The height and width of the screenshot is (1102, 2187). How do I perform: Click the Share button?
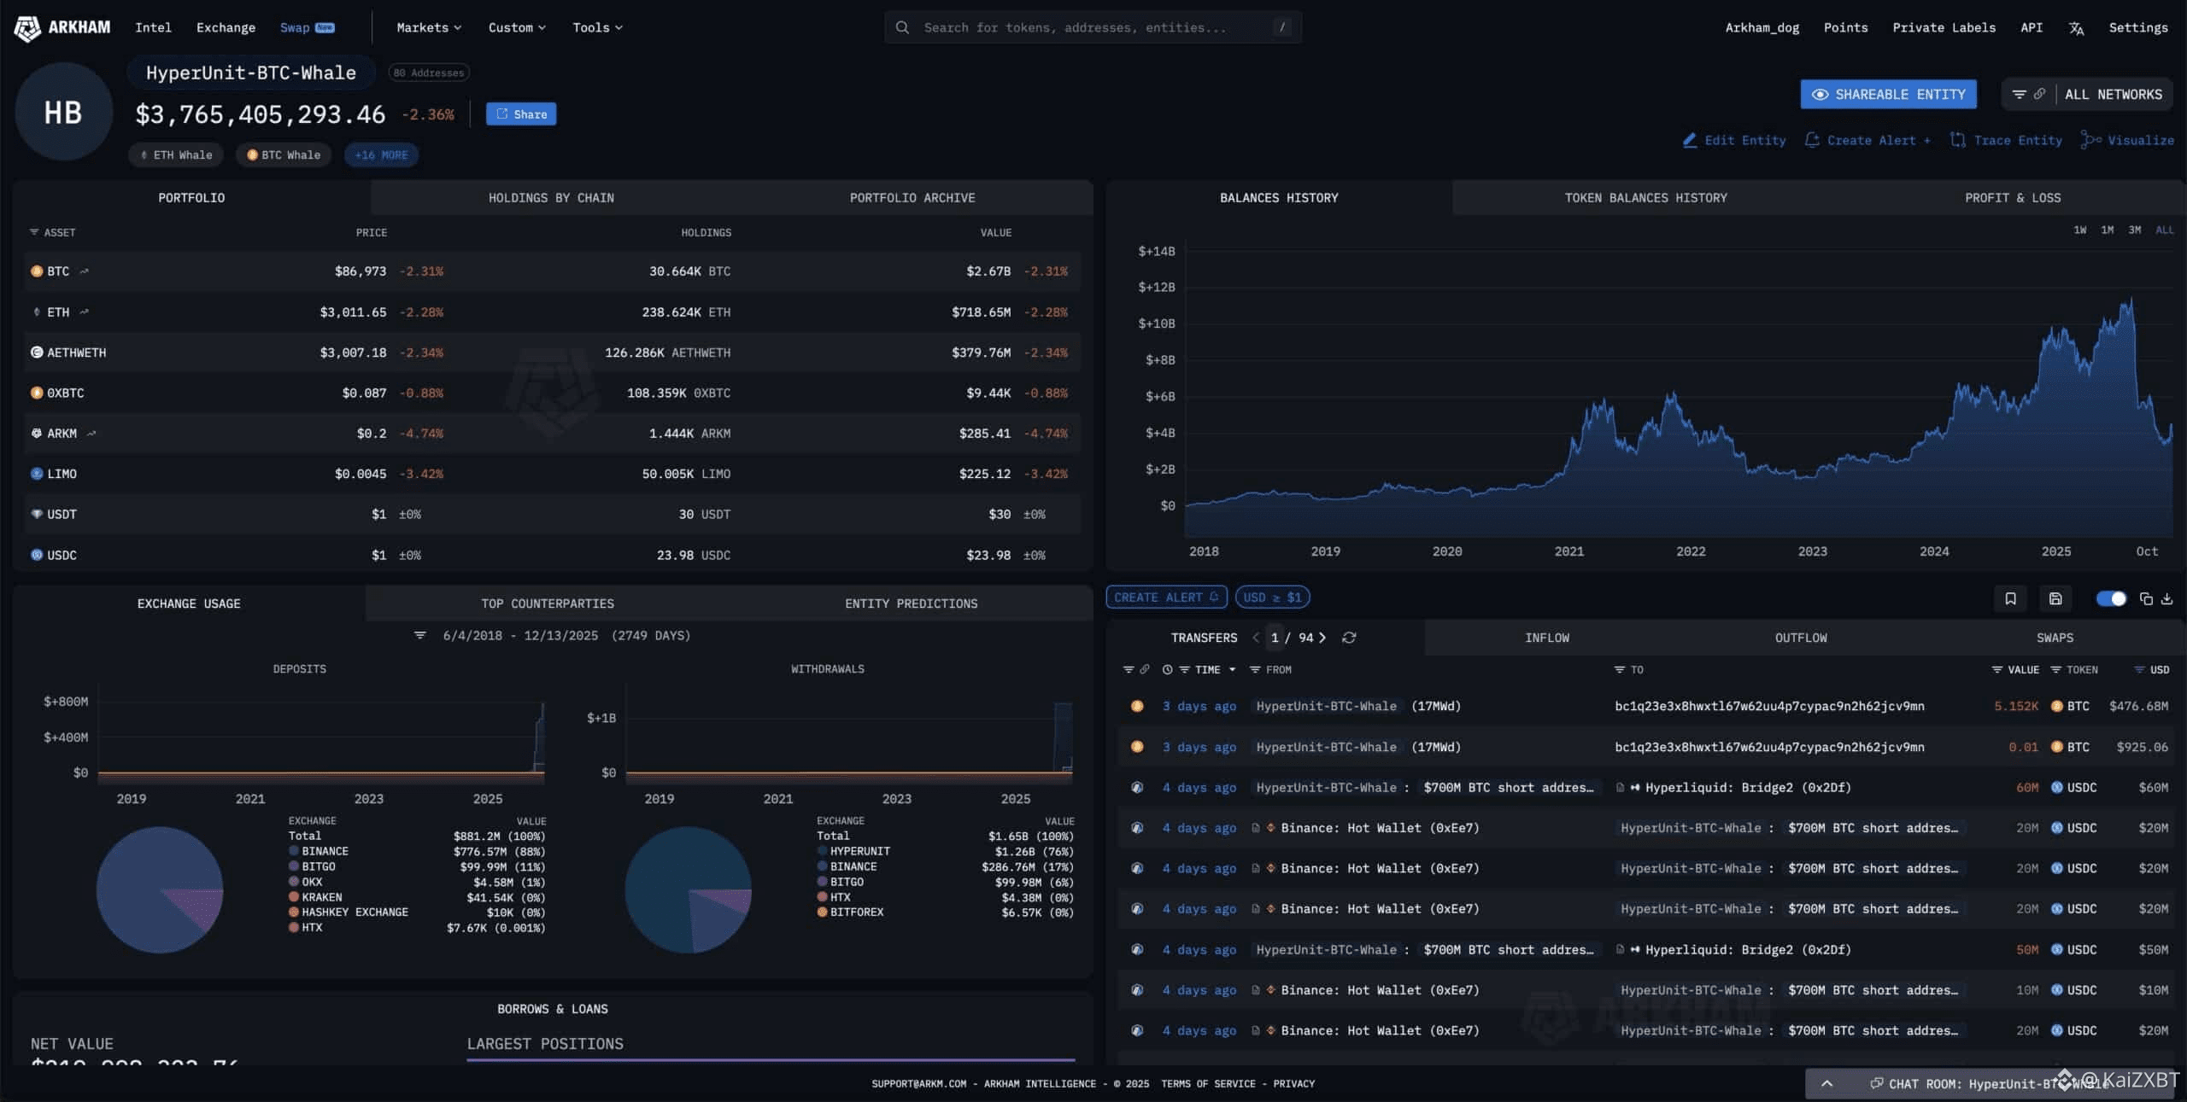[x=520, y=114]
